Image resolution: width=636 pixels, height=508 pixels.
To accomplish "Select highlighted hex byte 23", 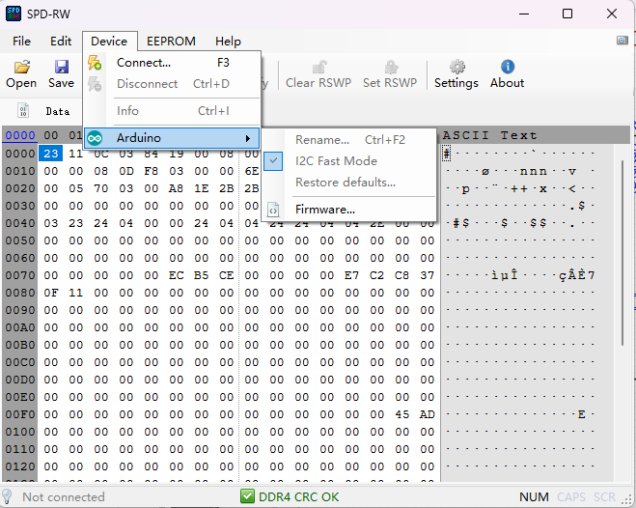I will pos(51,154).
